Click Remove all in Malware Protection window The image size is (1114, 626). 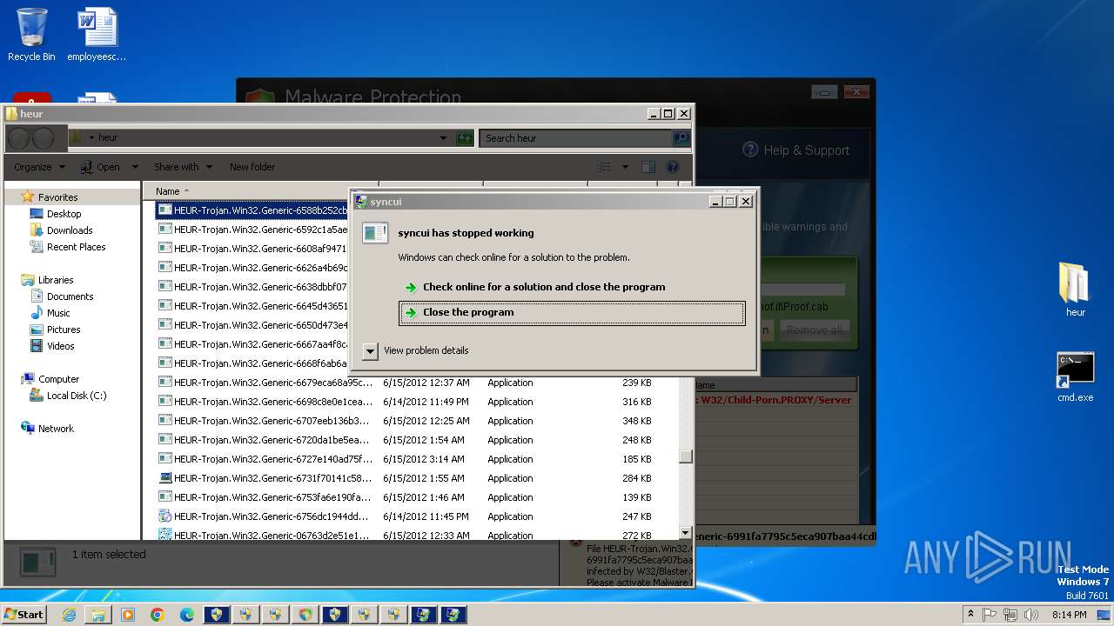(x=814, y=330)
